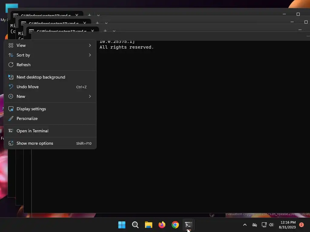
Task: Maximize the second Terminal window
Action: pos(306,22)
